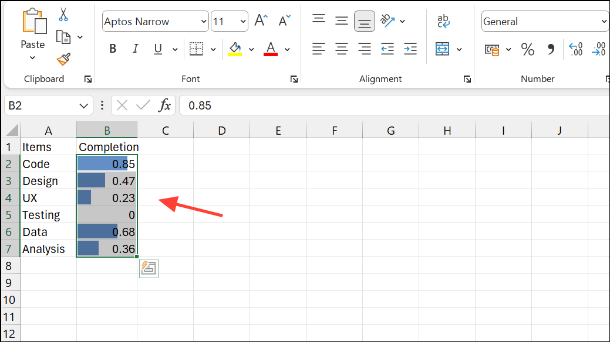Click the Comma Style icon
The image size is (610, 342).
(550, 50)
